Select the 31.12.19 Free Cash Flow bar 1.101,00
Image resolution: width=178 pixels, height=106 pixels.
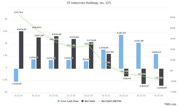pos(69,64)
